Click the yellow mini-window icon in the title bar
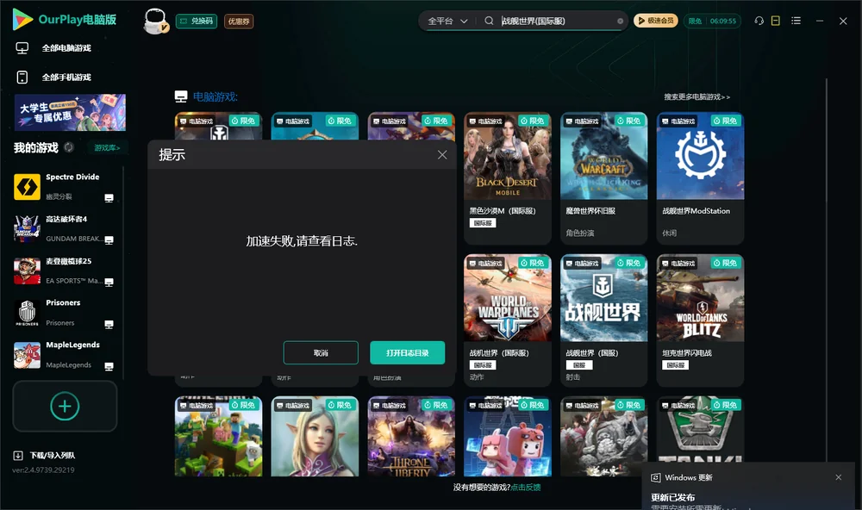 [x=776, y=21]
